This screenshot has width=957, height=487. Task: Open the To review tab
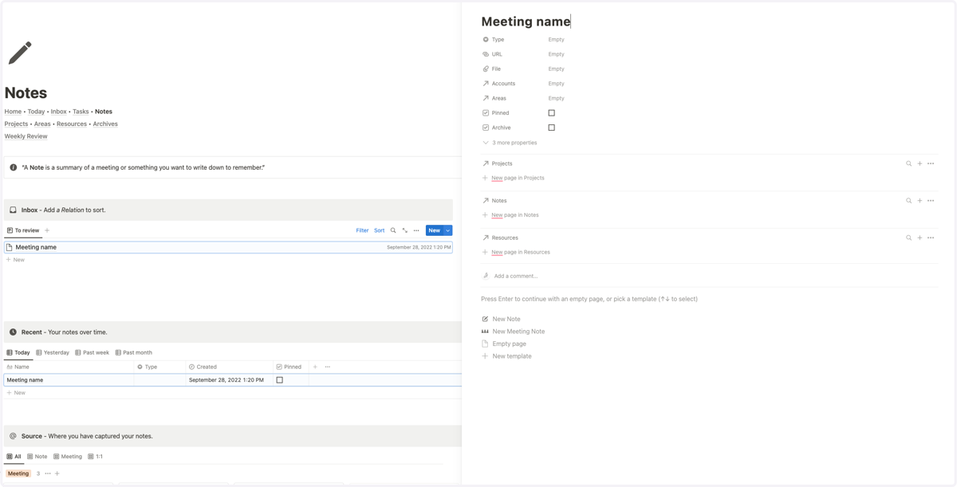23,230
